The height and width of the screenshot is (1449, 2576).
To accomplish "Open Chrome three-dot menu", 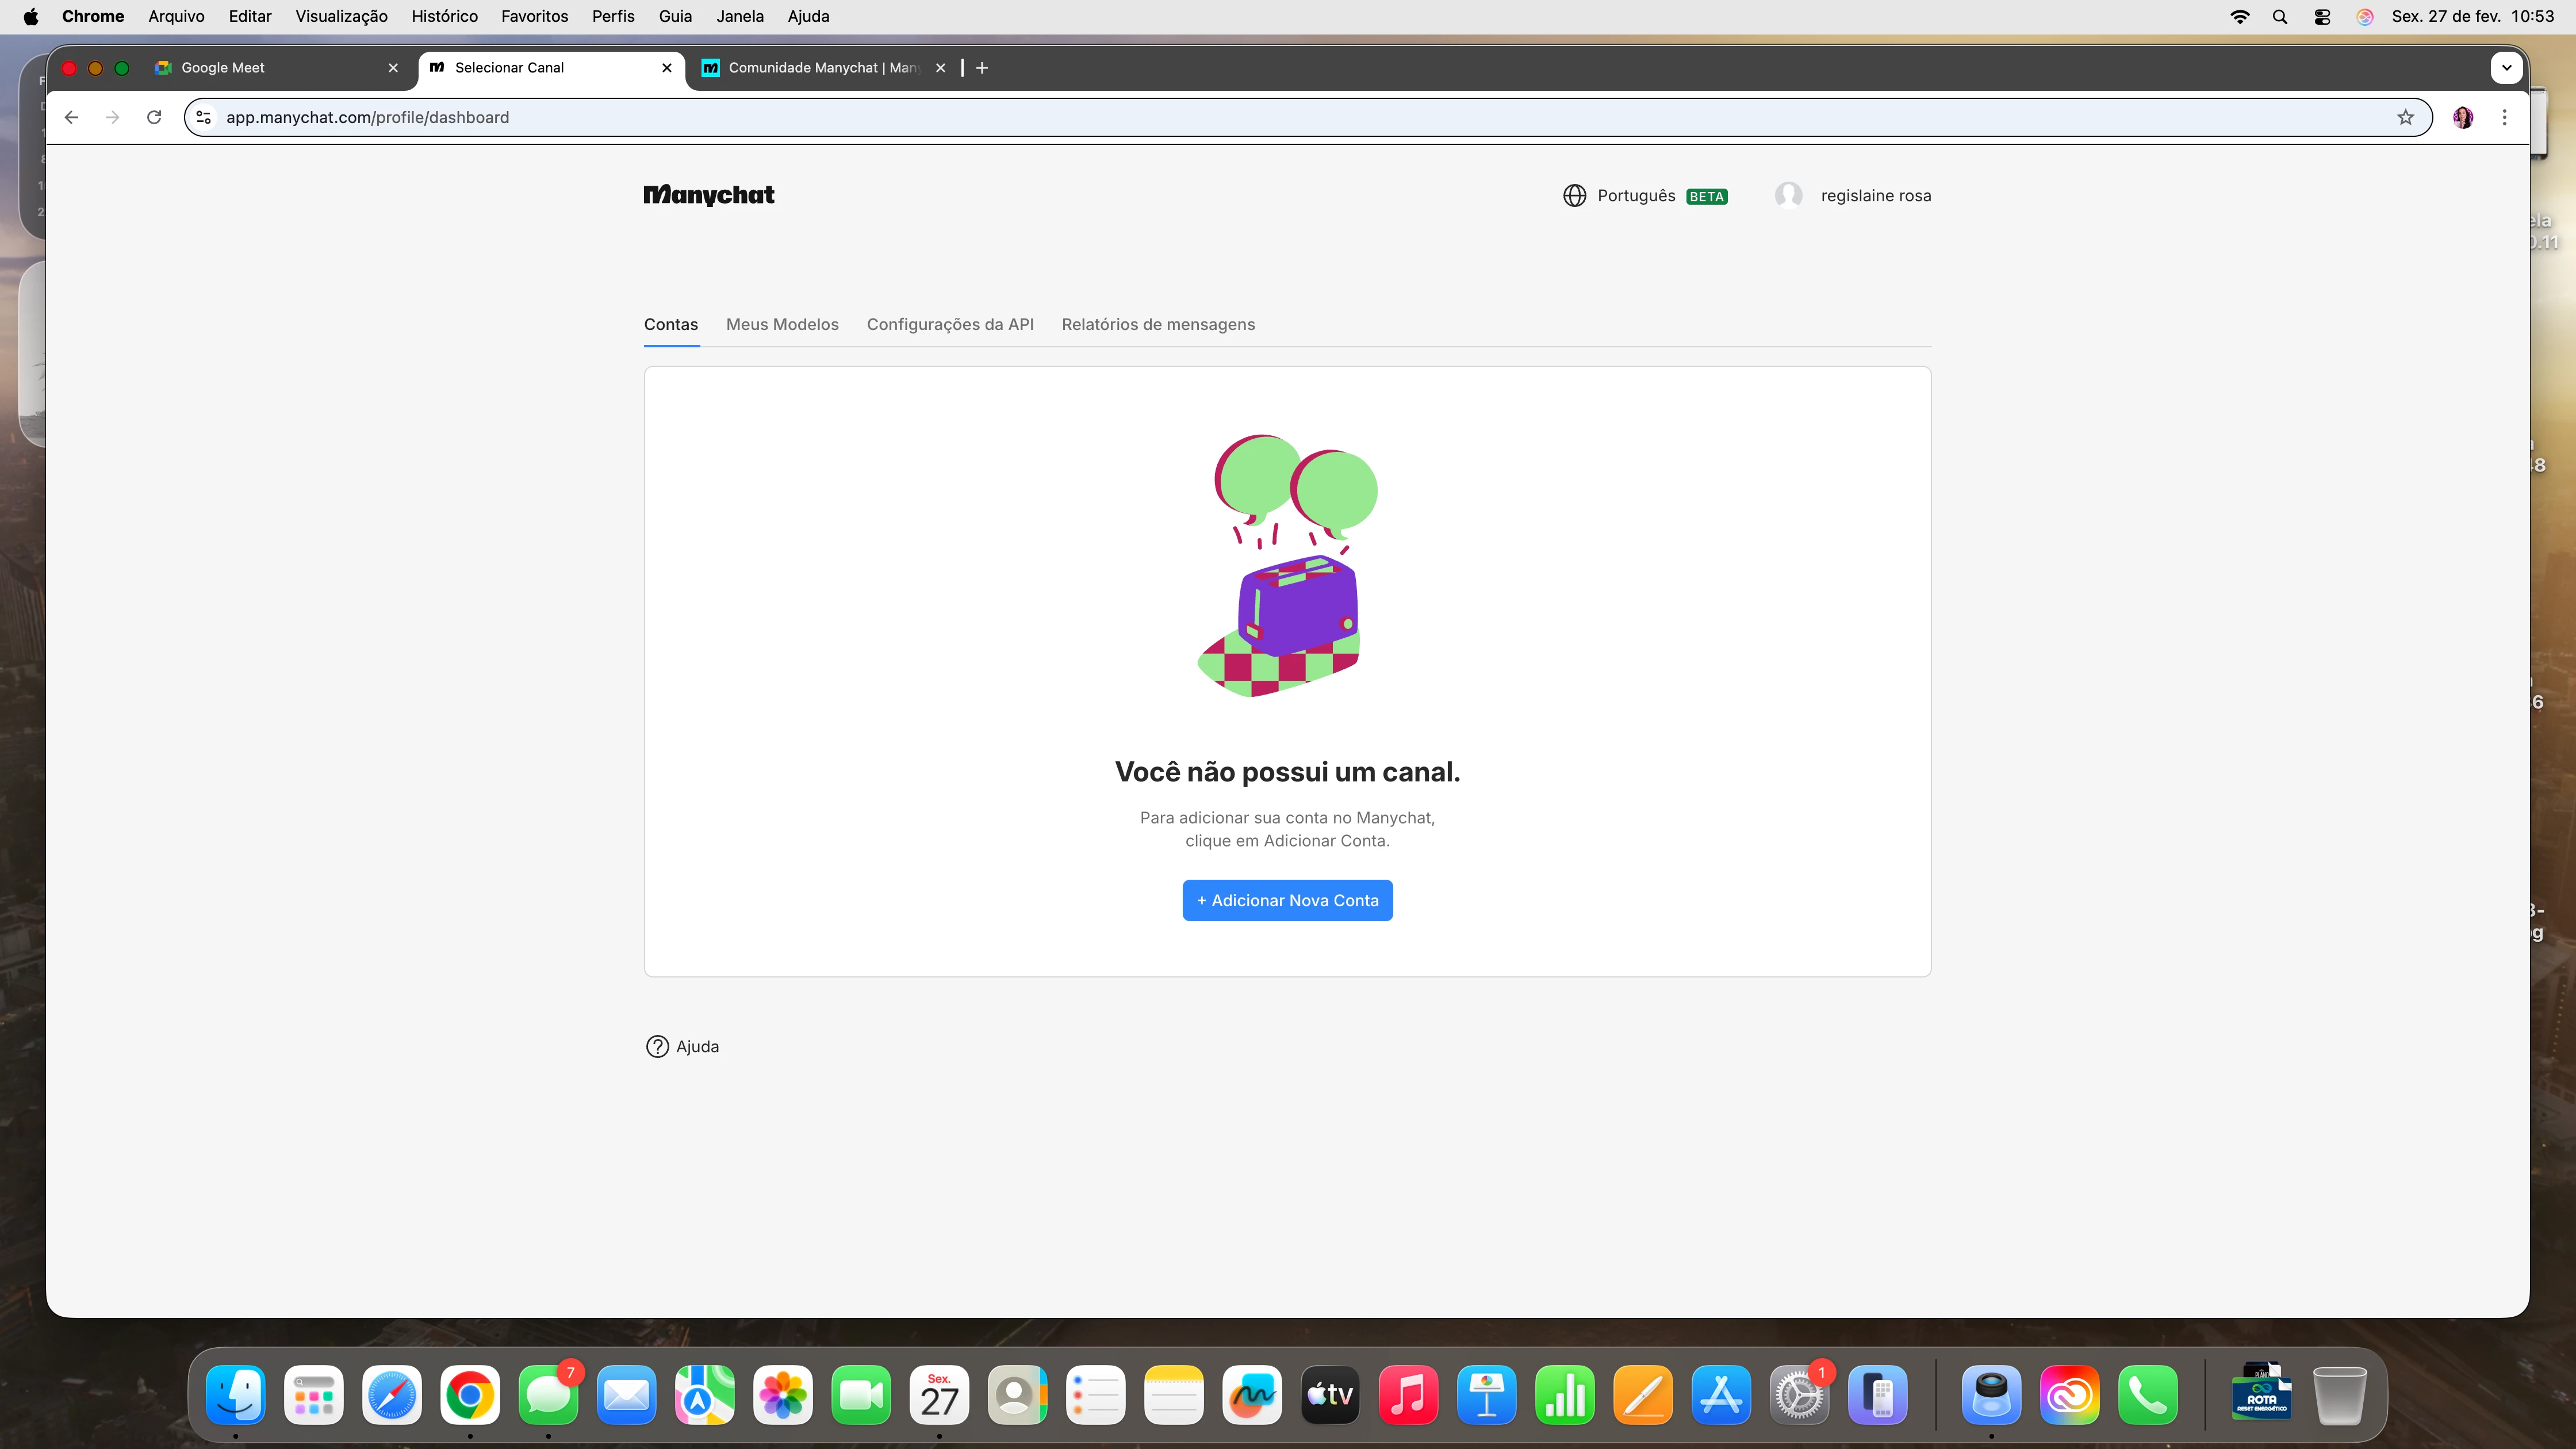I will point(2504,117).
